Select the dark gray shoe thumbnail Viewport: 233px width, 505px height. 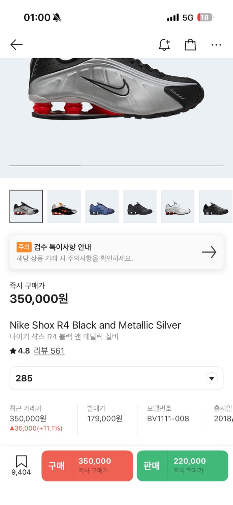click(140, 206)
